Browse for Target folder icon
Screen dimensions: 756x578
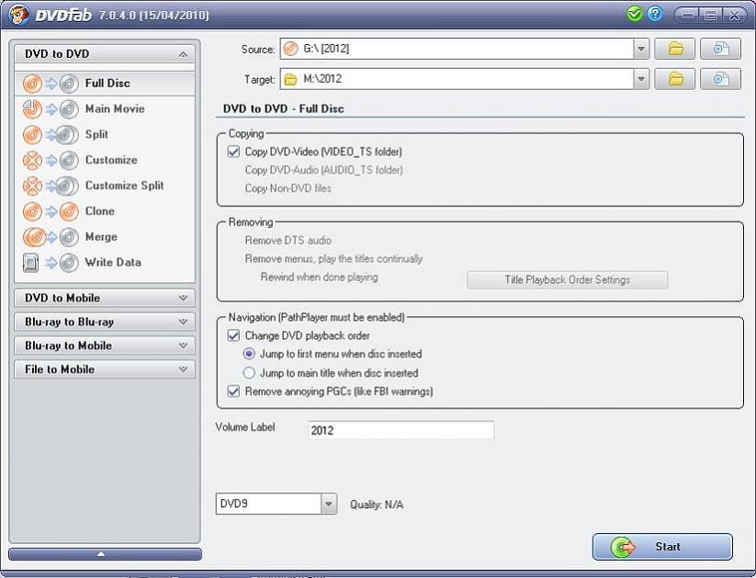point(675,79)
